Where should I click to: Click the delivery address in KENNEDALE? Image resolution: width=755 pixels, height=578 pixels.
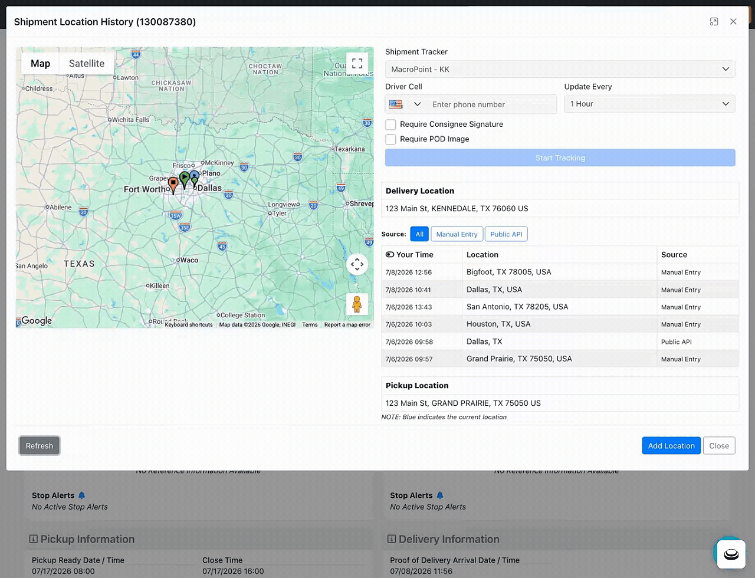tap(457, 208)
